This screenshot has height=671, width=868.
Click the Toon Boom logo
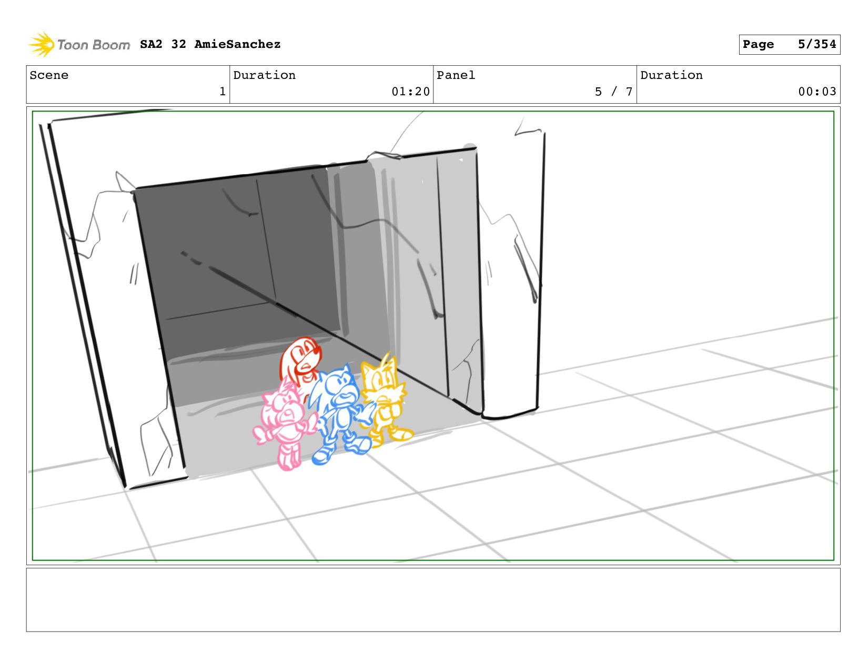pos(79,45)
